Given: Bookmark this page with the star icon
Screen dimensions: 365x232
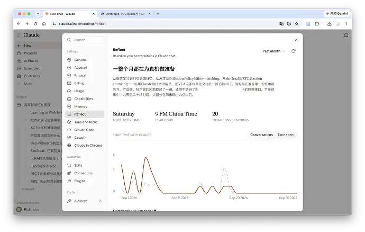Looking at the screenshot, I should [x=297, y=24].
